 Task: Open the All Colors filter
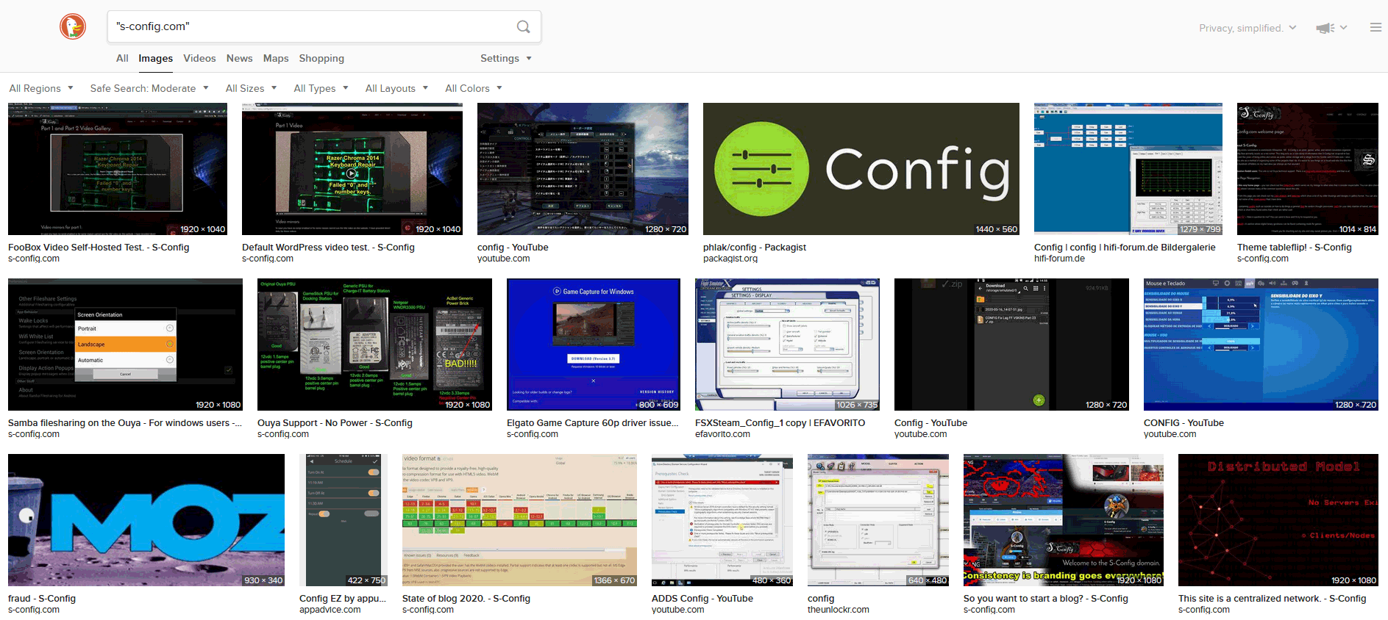pyautogui.click(x=473, y=88)
